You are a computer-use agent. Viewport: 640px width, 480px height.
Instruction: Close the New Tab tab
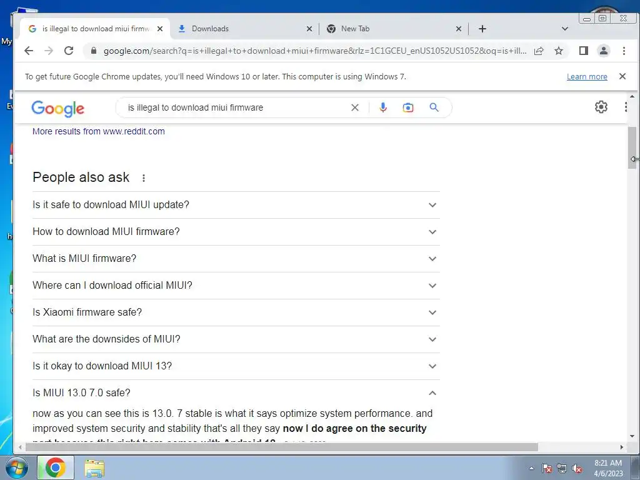459,29
